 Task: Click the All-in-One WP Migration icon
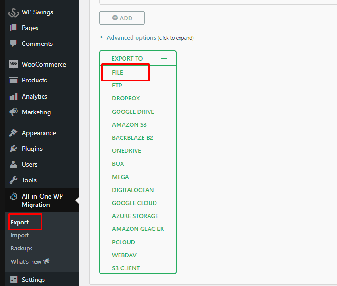[13, 196]
